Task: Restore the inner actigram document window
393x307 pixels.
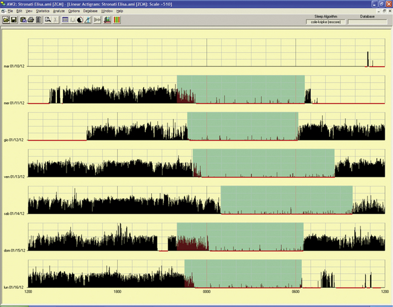Action: (x=385, y=11)
